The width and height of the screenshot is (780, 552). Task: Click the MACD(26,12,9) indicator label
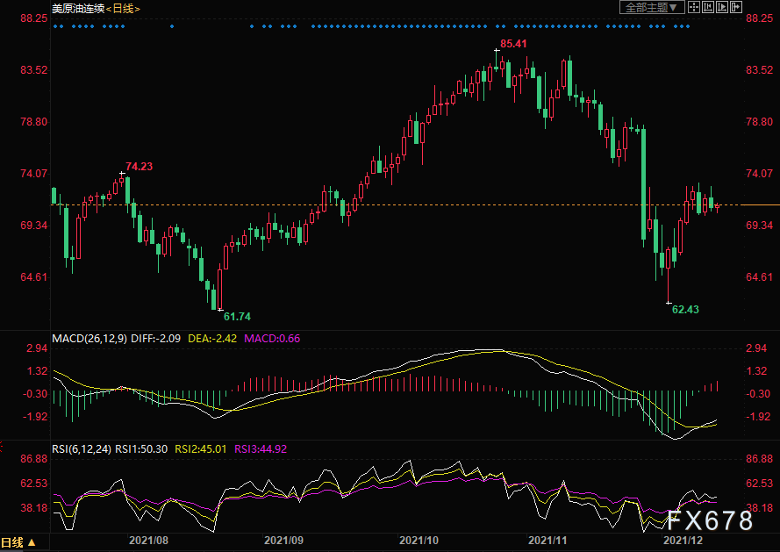tap(89, 339)
